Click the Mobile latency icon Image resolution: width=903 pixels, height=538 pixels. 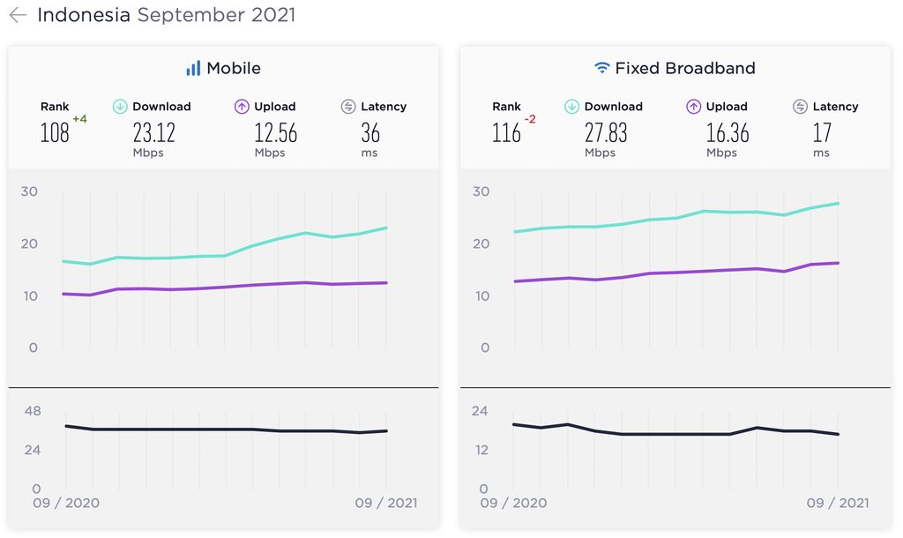[x=348, y=107]
